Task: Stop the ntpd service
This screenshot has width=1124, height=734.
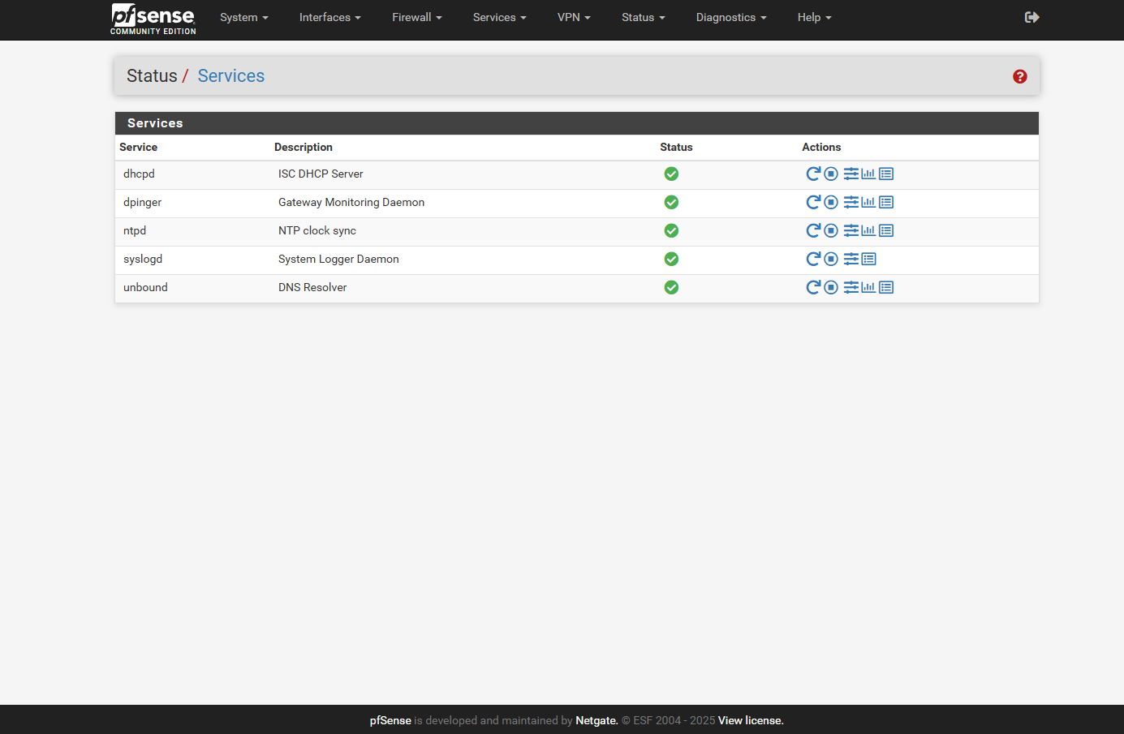Action: 831,230
